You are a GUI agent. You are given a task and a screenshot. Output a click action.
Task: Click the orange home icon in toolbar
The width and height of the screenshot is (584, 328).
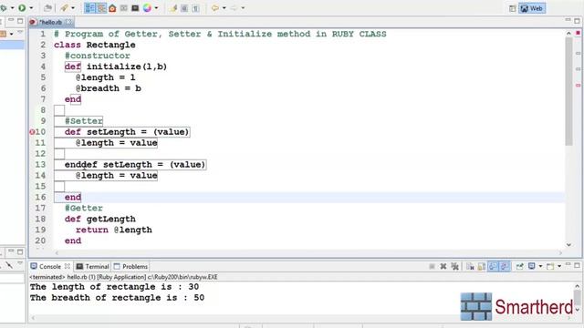click(x=112, y=8)
